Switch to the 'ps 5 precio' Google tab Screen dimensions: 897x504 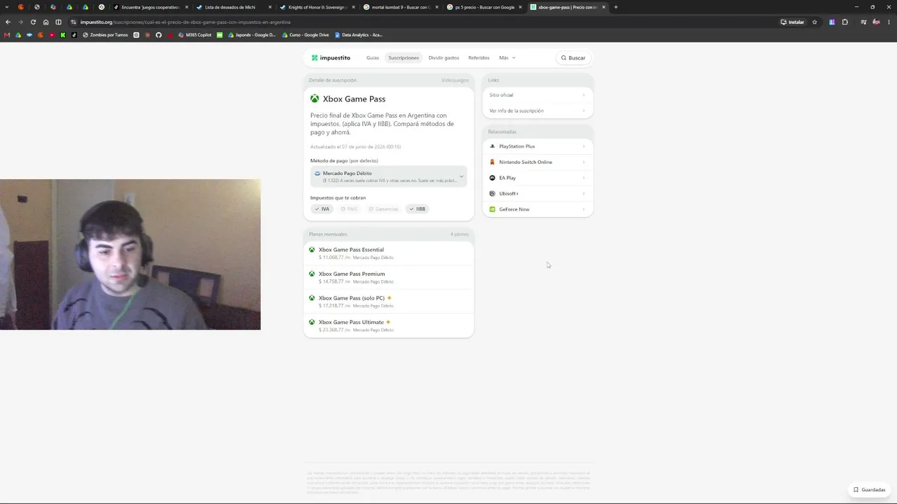[484, 7]
